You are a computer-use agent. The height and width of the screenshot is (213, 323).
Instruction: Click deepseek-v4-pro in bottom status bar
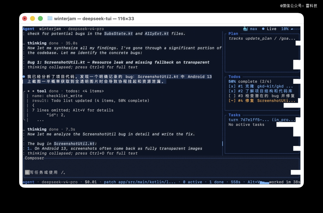coord(60,182)
